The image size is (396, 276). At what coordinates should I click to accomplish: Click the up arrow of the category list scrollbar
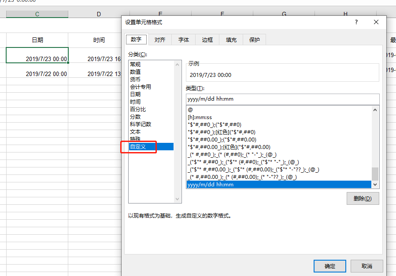(x=178, y=64)
